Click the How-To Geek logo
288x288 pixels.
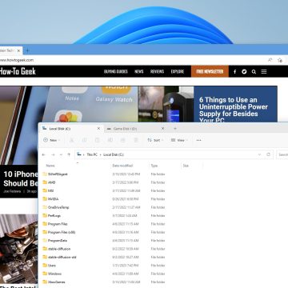pos(18,71)
